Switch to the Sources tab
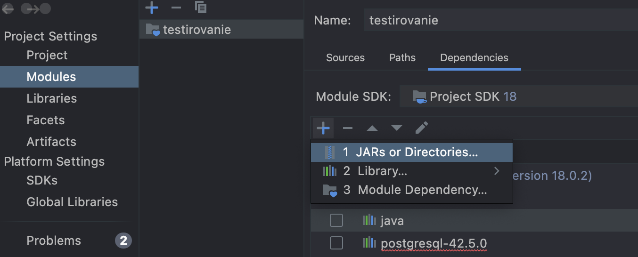 345,58
